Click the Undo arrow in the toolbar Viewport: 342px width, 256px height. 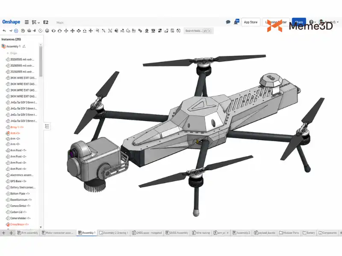pyautogui.click(x=4, y=31)
